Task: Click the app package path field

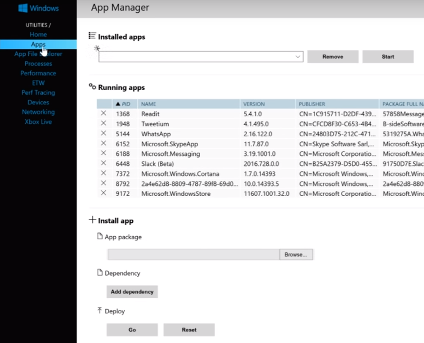Action: click(194, 254)
